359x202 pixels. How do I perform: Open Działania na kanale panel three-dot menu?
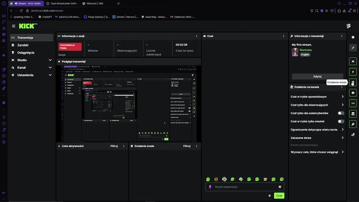[342, 87]
